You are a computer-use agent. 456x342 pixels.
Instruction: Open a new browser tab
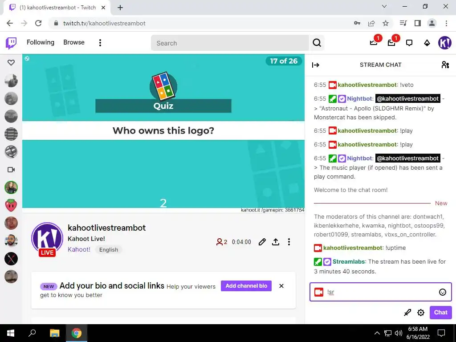(120, 8)
